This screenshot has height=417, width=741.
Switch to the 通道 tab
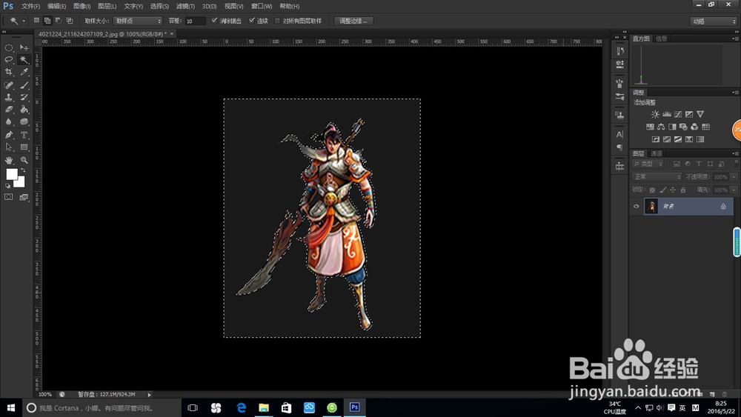coord(657,153)
